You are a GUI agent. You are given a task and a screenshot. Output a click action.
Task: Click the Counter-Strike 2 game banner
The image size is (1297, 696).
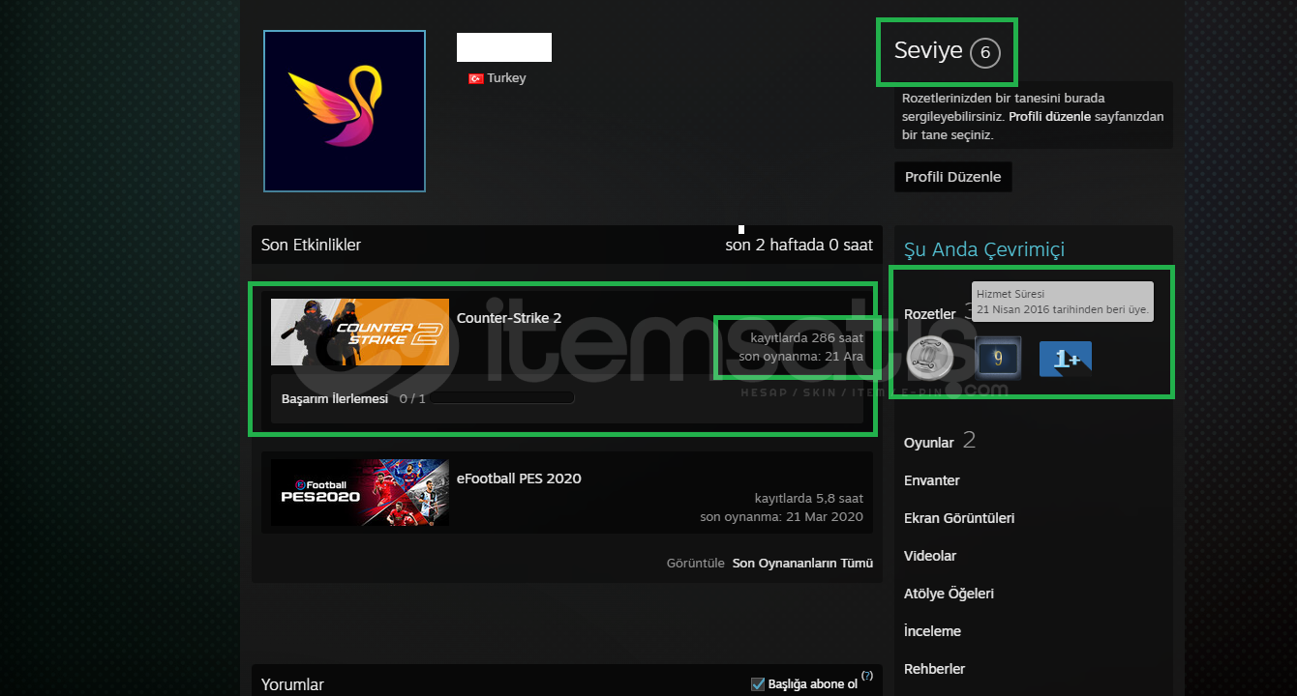coord(360,332)
